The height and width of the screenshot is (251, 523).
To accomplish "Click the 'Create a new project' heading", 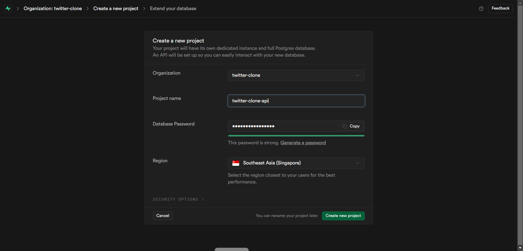I will pyautogui.click(x=178, y=41).
